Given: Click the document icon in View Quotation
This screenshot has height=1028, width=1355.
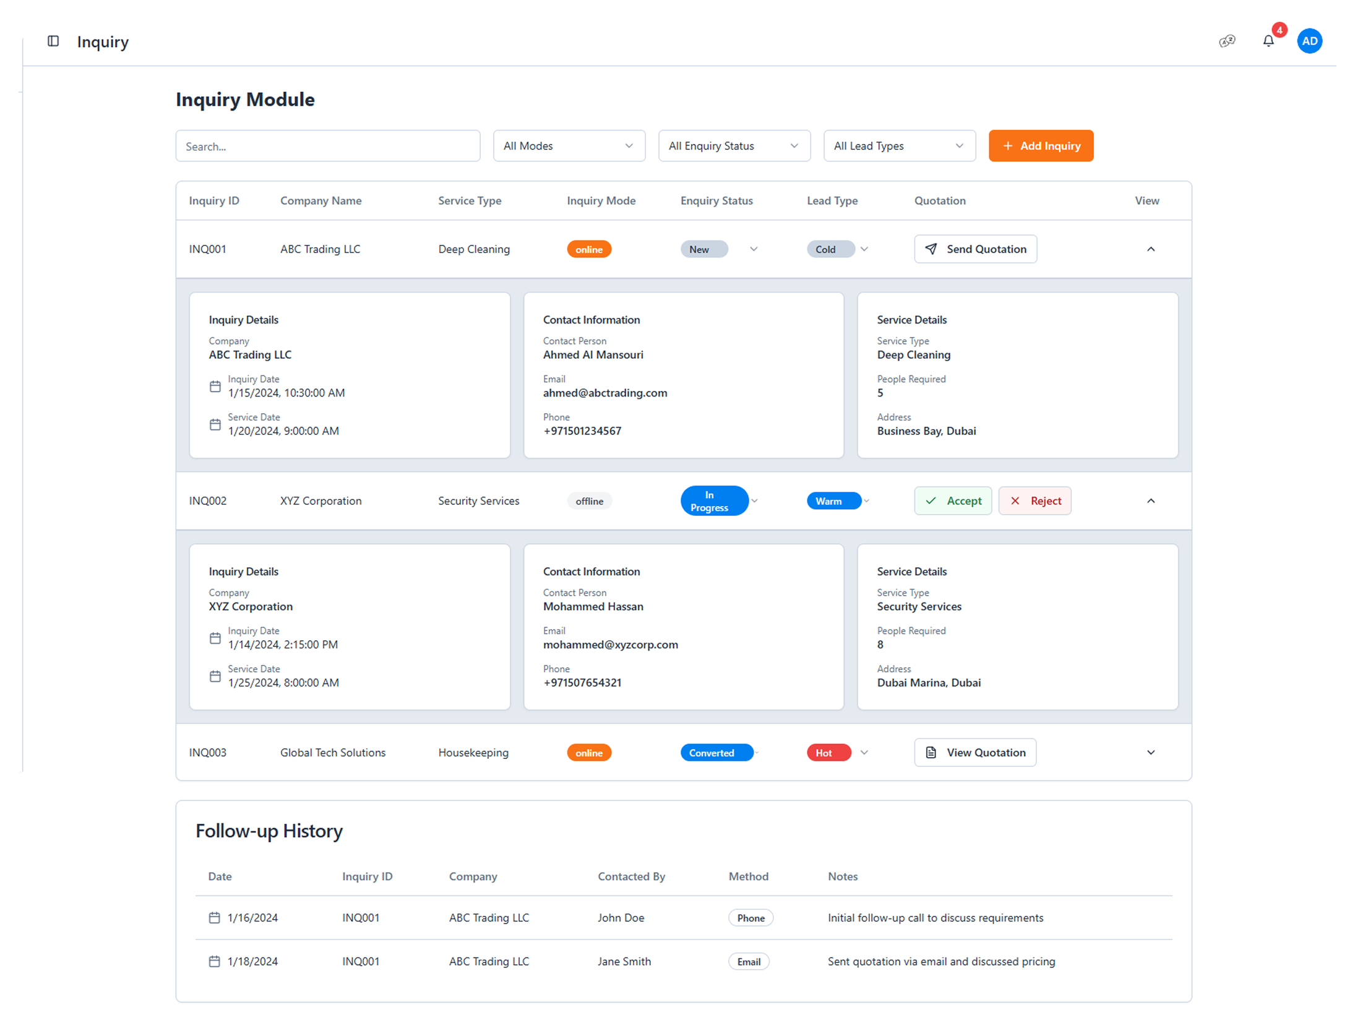Looking at the screenshot, I should click(x=931, y=752).
